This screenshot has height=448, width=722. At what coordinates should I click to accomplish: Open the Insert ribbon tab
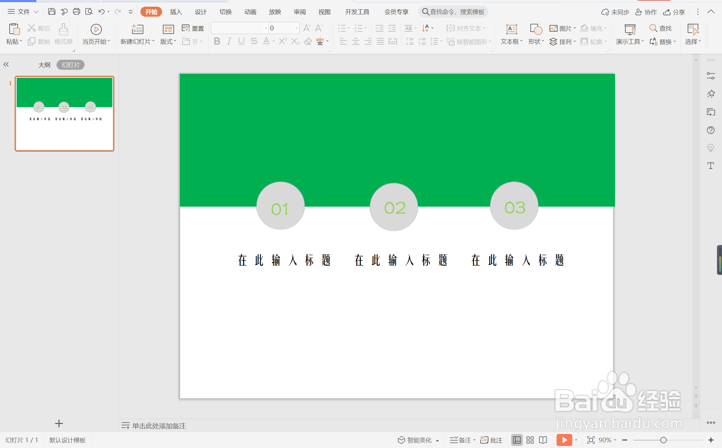pos(176,12)
